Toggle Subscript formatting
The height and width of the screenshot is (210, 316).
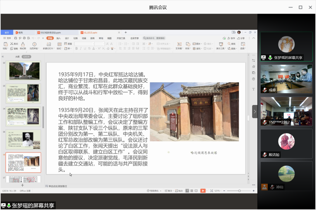[103, 48]
